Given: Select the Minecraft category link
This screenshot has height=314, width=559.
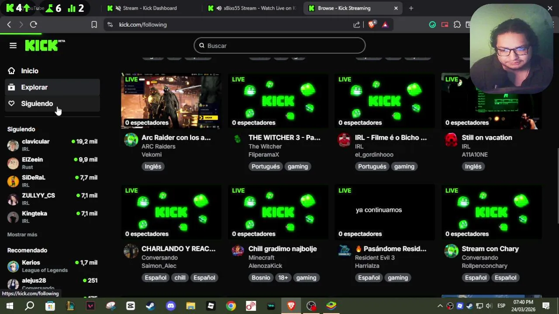Looking at the screenshot, I should click(262, 258).
